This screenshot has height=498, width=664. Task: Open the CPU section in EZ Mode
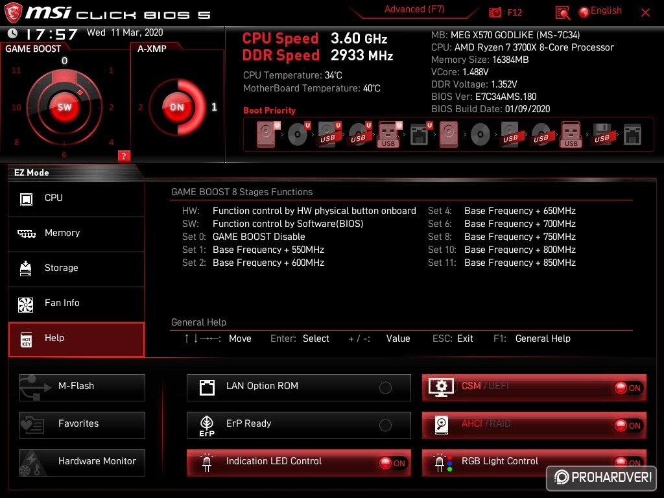(x=77, y=199)
